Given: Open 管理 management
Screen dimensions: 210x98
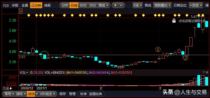Looking at the screenshot, I should (x=72, y=94).
